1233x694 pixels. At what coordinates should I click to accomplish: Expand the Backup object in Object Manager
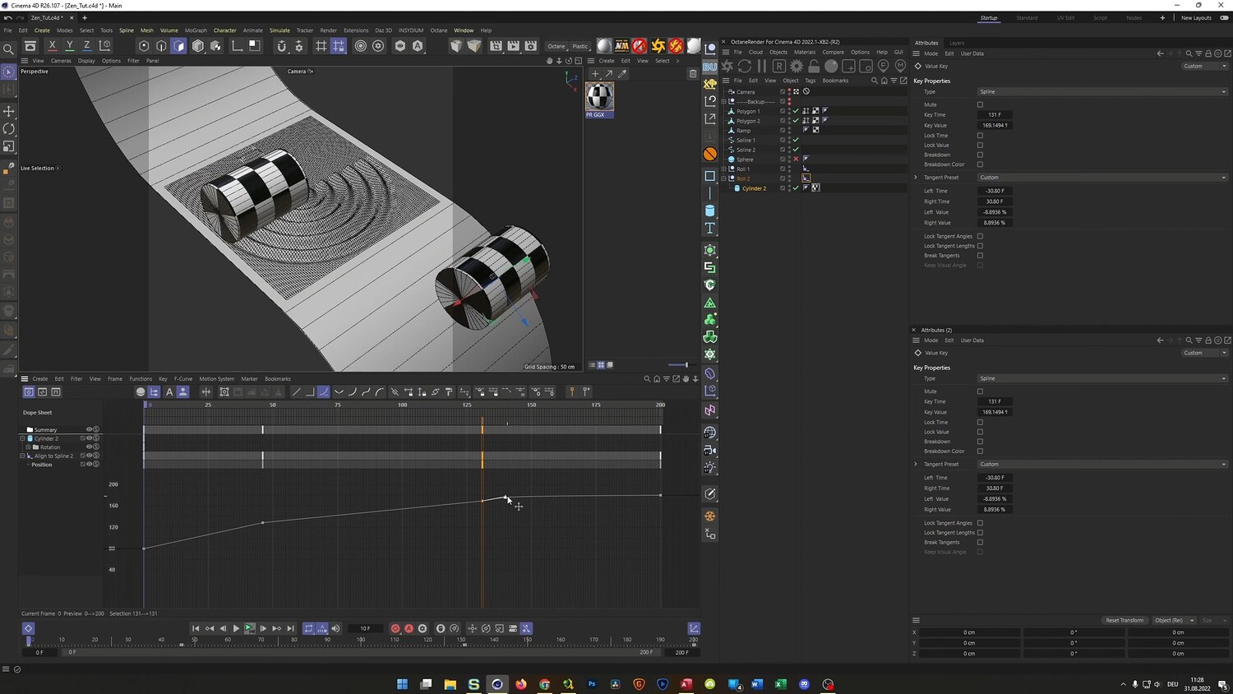point(723,101)
